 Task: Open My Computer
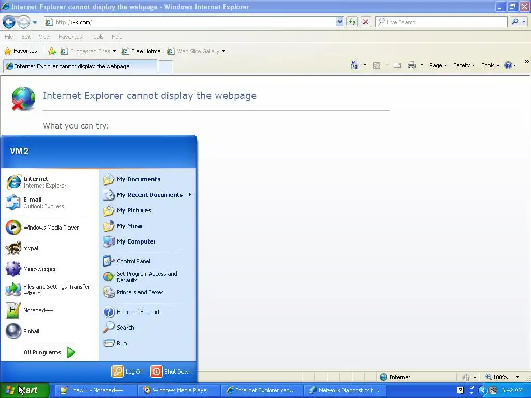point(147,241)
